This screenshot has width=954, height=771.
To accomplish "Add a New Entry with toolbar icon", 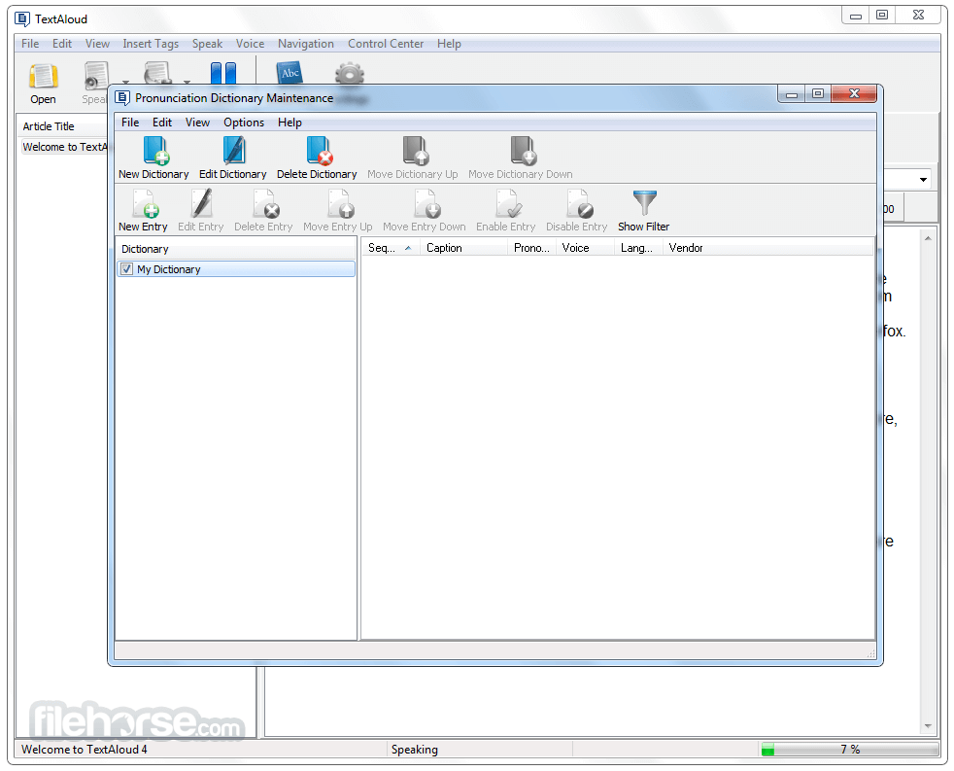I will [144, 204].
